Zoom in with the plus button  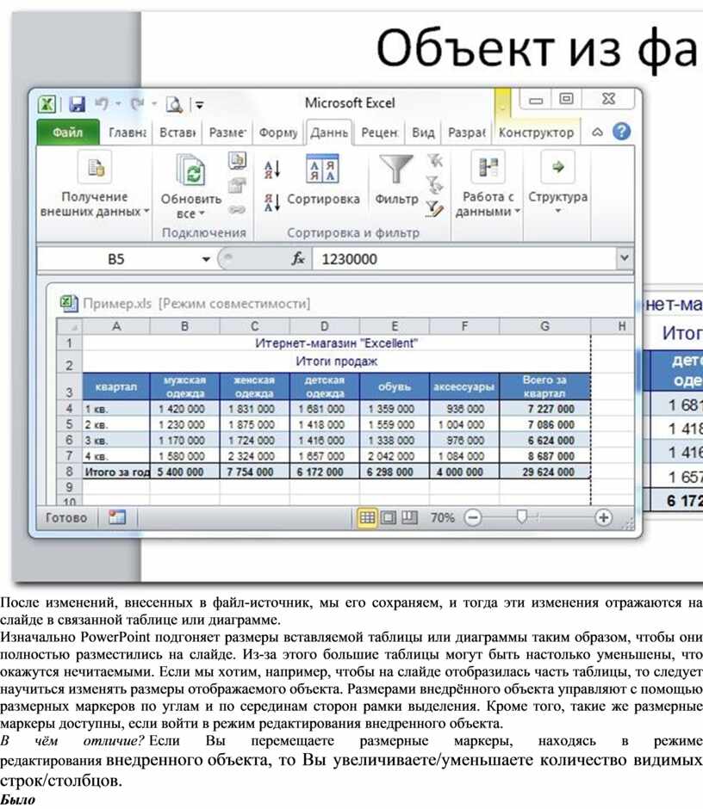pos(603,517)
